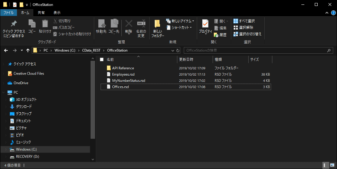This screenshot has width=337, height=169.
Task: Choose Paste shortcut (ショートカットの貼り付け)
Action: (72, 34)
